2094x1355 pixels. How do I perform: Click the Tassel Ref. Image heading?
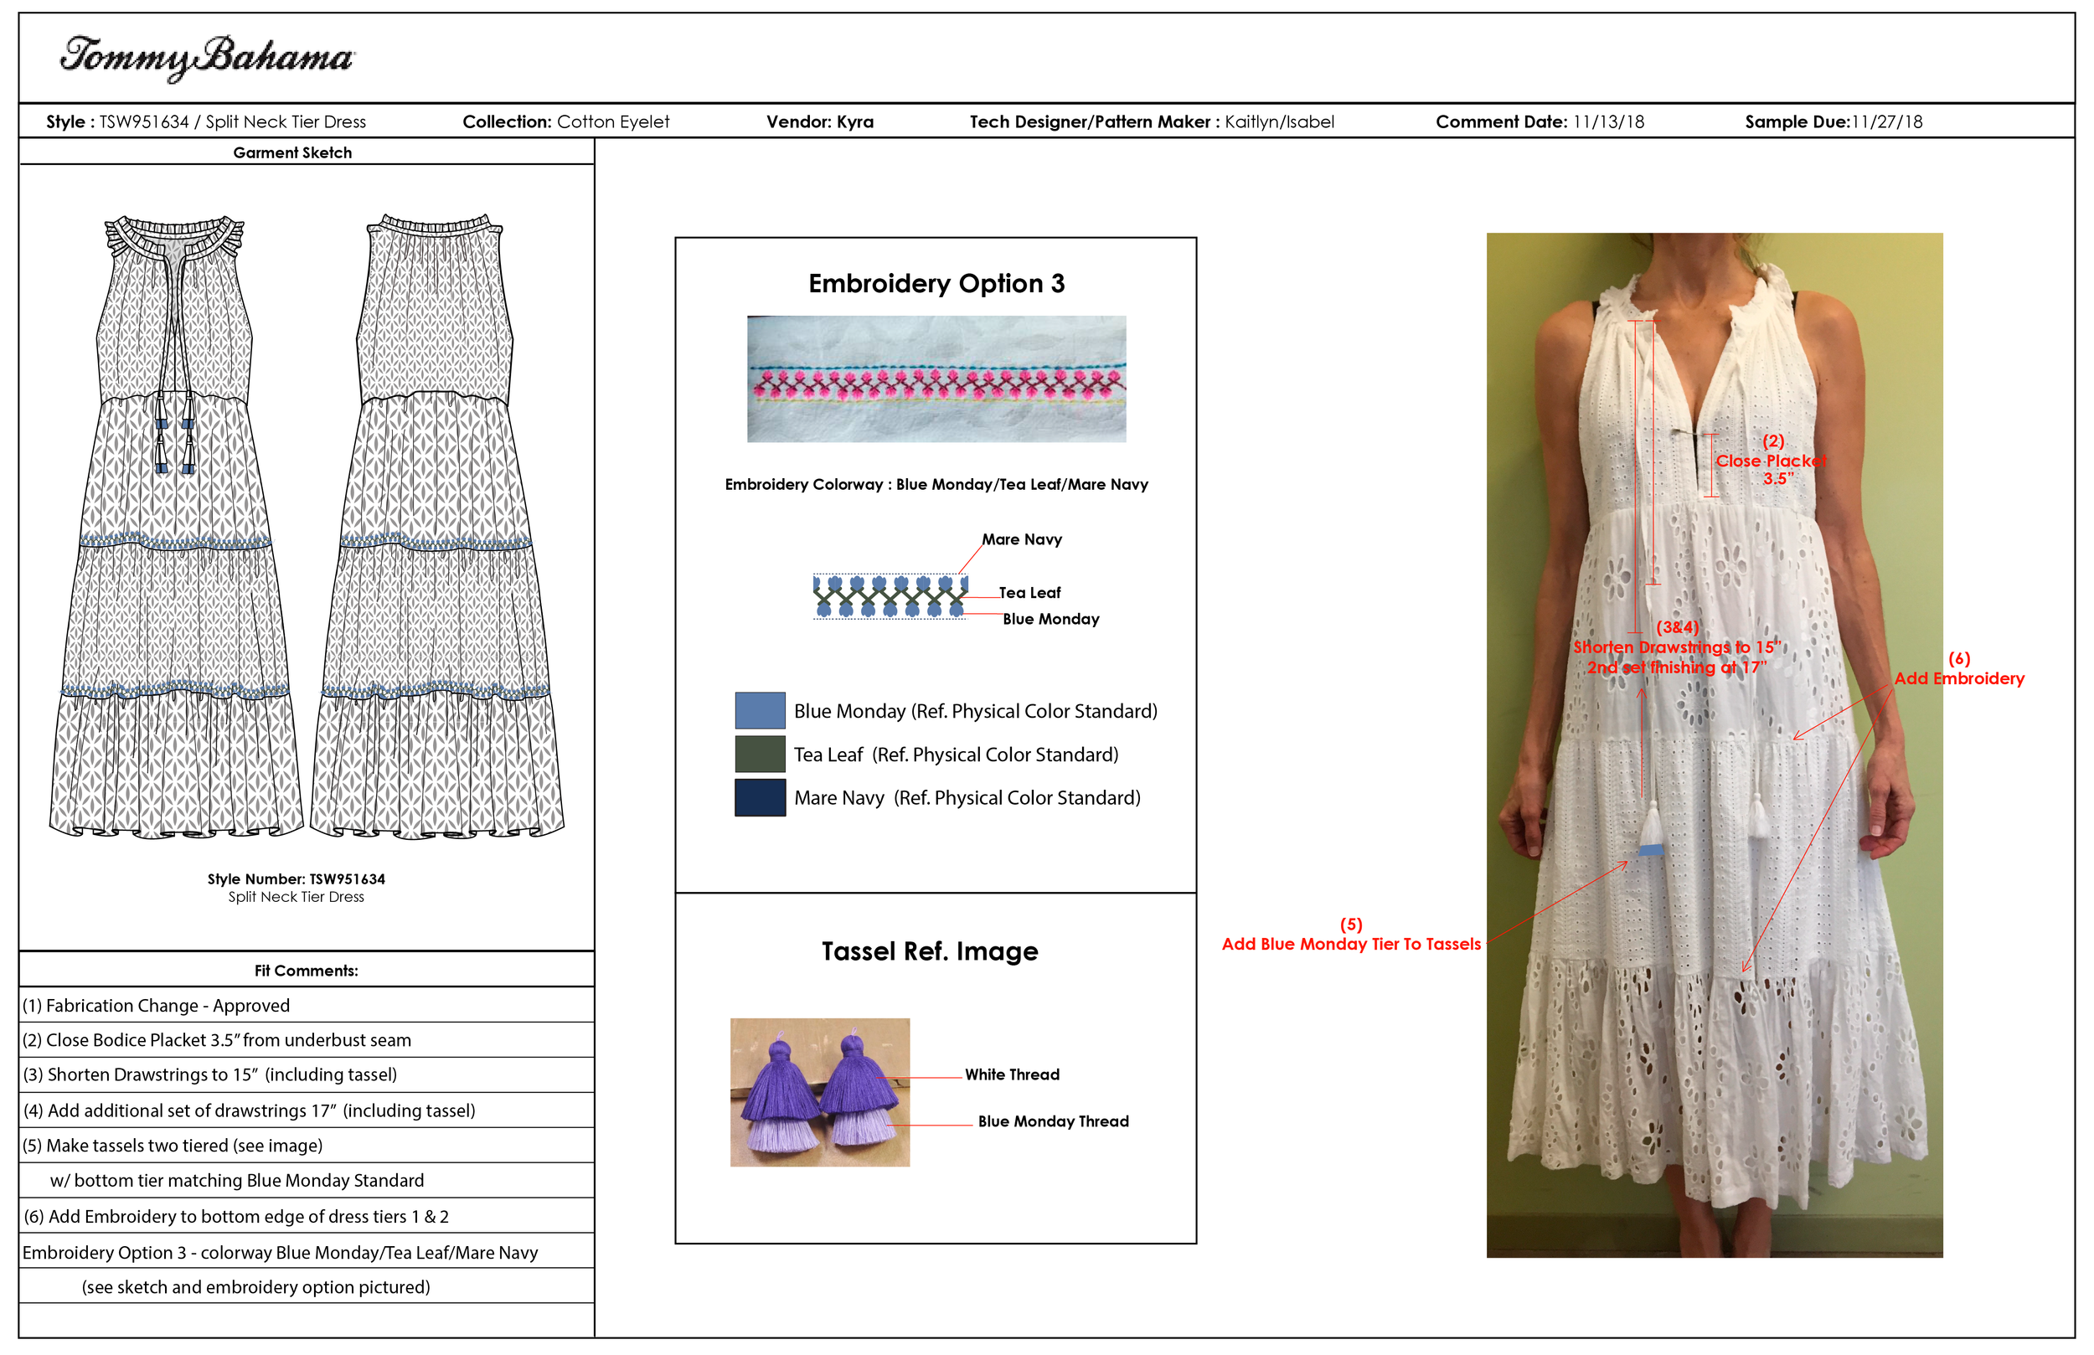pyautogui.click(x=929, y=951)
